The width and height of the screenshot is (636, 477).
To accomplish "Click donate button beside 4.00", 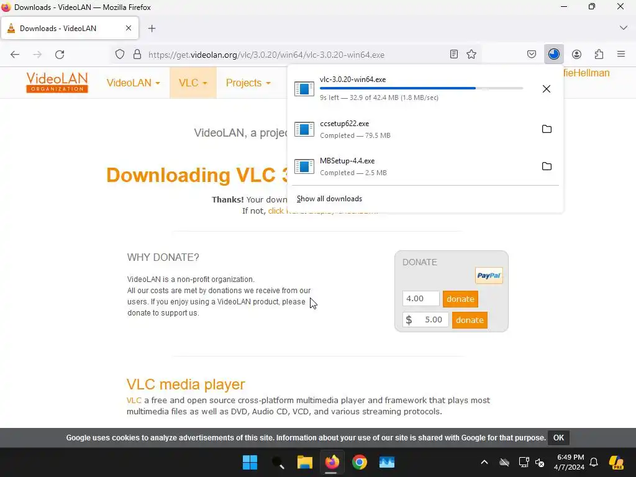I will [460, 299].
